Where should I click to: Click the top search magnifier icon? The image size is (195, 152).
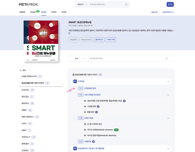pos(126,4)
